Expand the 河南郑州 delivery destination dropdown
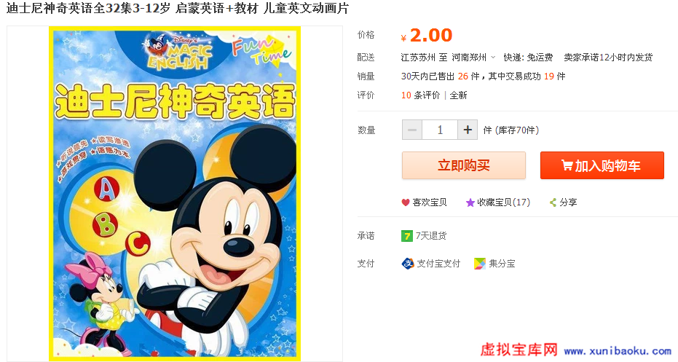Viewport: 678px width, 362px height. coord(493,57)
